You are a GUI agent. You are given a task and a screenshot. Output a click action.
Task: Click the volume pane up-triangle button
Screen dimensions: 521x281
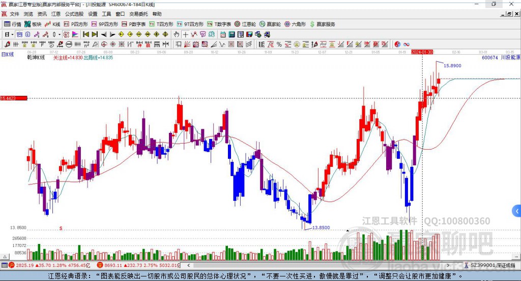[5, 257]
